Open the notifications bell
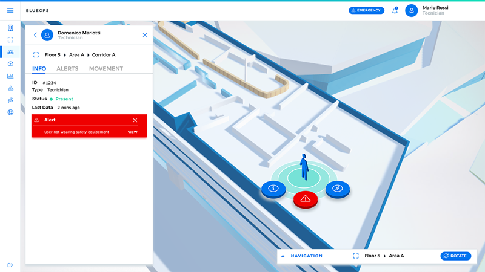The width and height of the screenshot is (485, 272). point(395,10)
